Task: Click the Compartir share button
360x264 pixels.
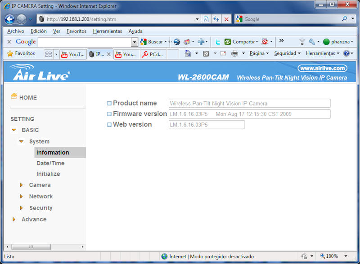Action: pos(241,42)
